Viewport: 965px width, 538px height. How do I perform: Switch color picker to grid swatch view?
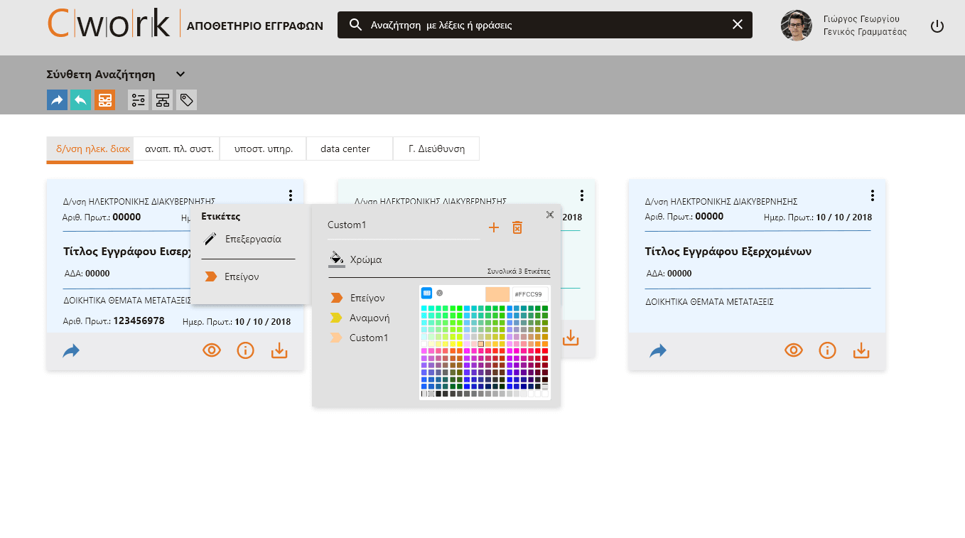(427, 293)
